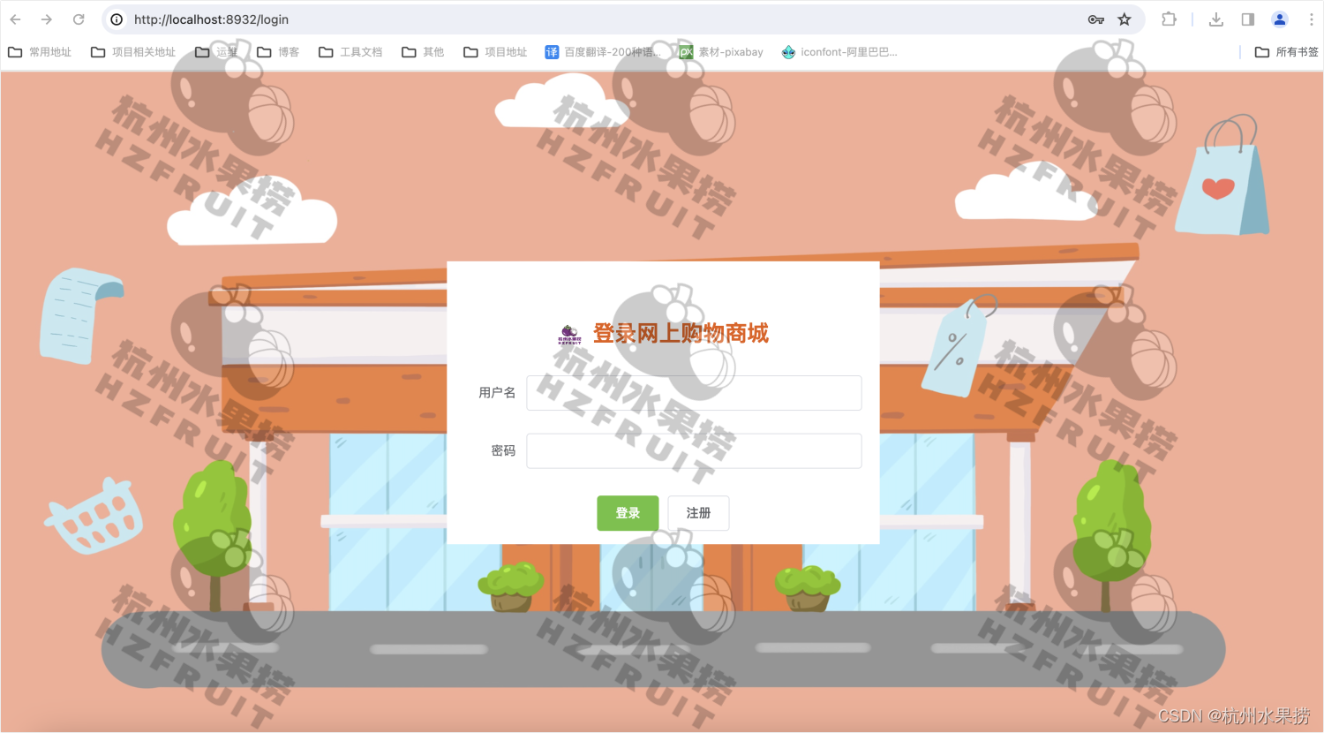Open the 项目地址 bookmarks folder
Screen dimensions: 1324x733
click(x=495, y=52)
